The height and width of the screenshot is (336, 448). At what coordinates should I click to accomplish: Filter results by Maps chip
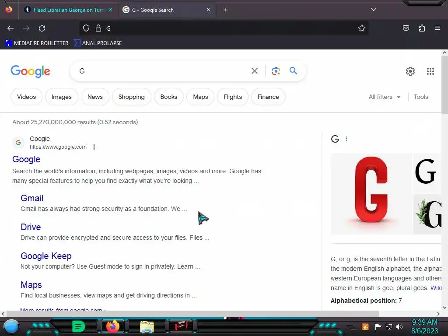pos(200,97)
